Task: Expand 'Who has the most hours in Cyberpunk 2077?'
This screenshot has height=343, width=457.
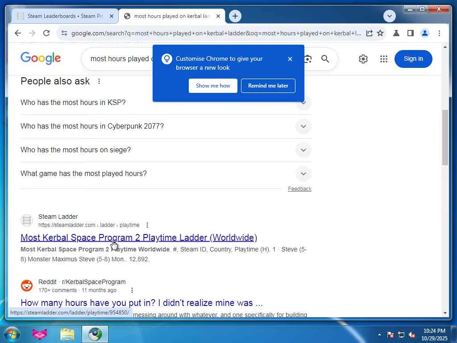Action: [x=166, y=126]
